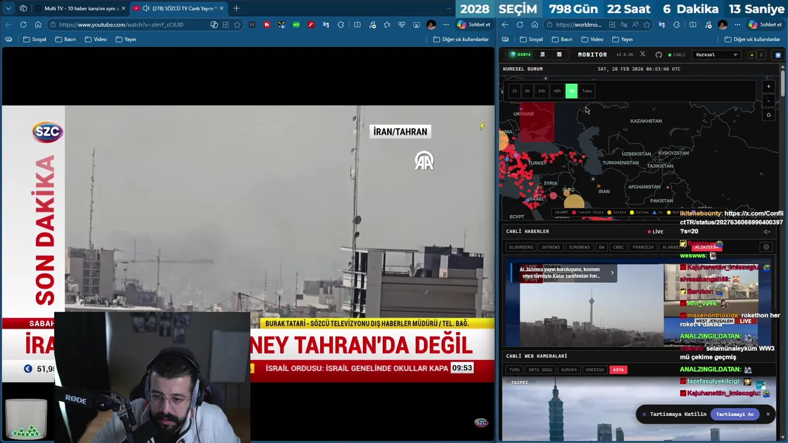Select the FRANCE24 news channel tab
The width and height of the screenshot is (788, 443).
pos(643,247)
